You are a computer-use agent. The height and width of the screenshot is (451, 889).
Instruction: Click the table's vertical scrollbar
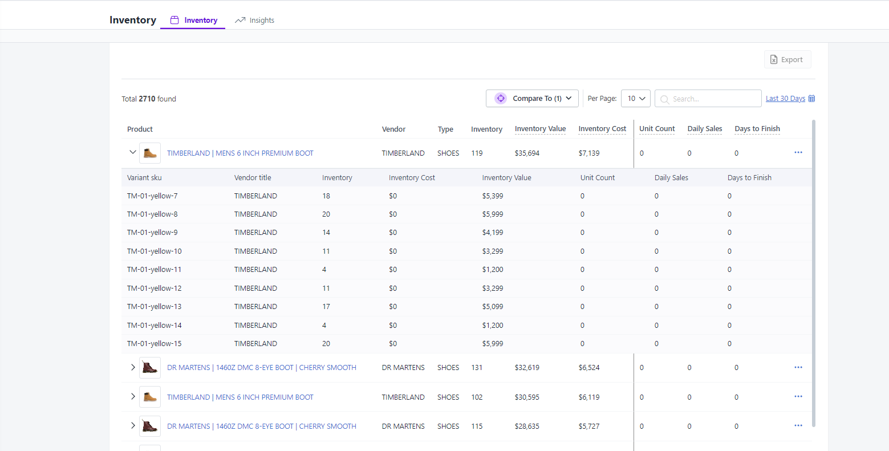pos(814,273)
